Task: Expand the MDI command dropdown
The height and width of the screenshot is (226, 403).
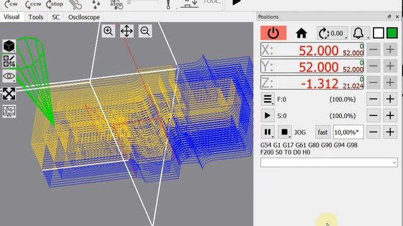Action: pos(394,163)
